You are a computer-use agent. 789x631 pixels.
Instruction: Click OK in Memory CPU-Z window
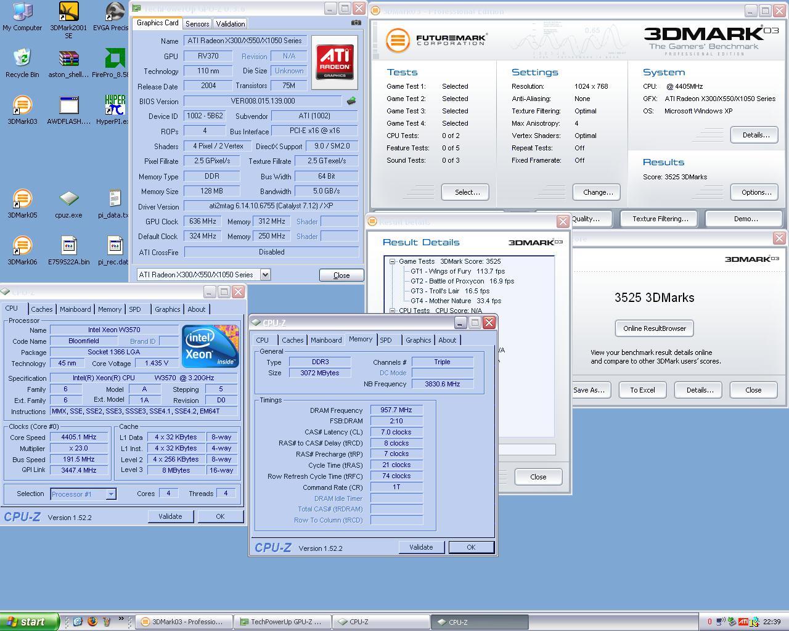click(471, 547)
